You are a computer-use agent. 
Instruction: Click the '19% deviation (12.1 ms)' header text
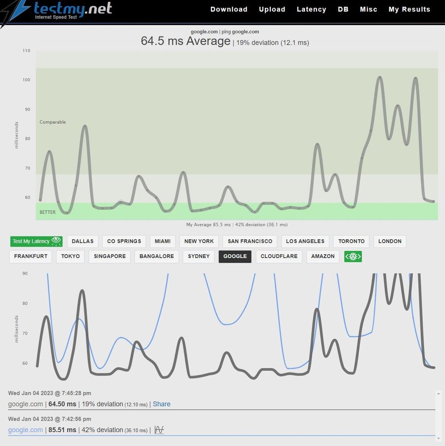coord(273,43)
